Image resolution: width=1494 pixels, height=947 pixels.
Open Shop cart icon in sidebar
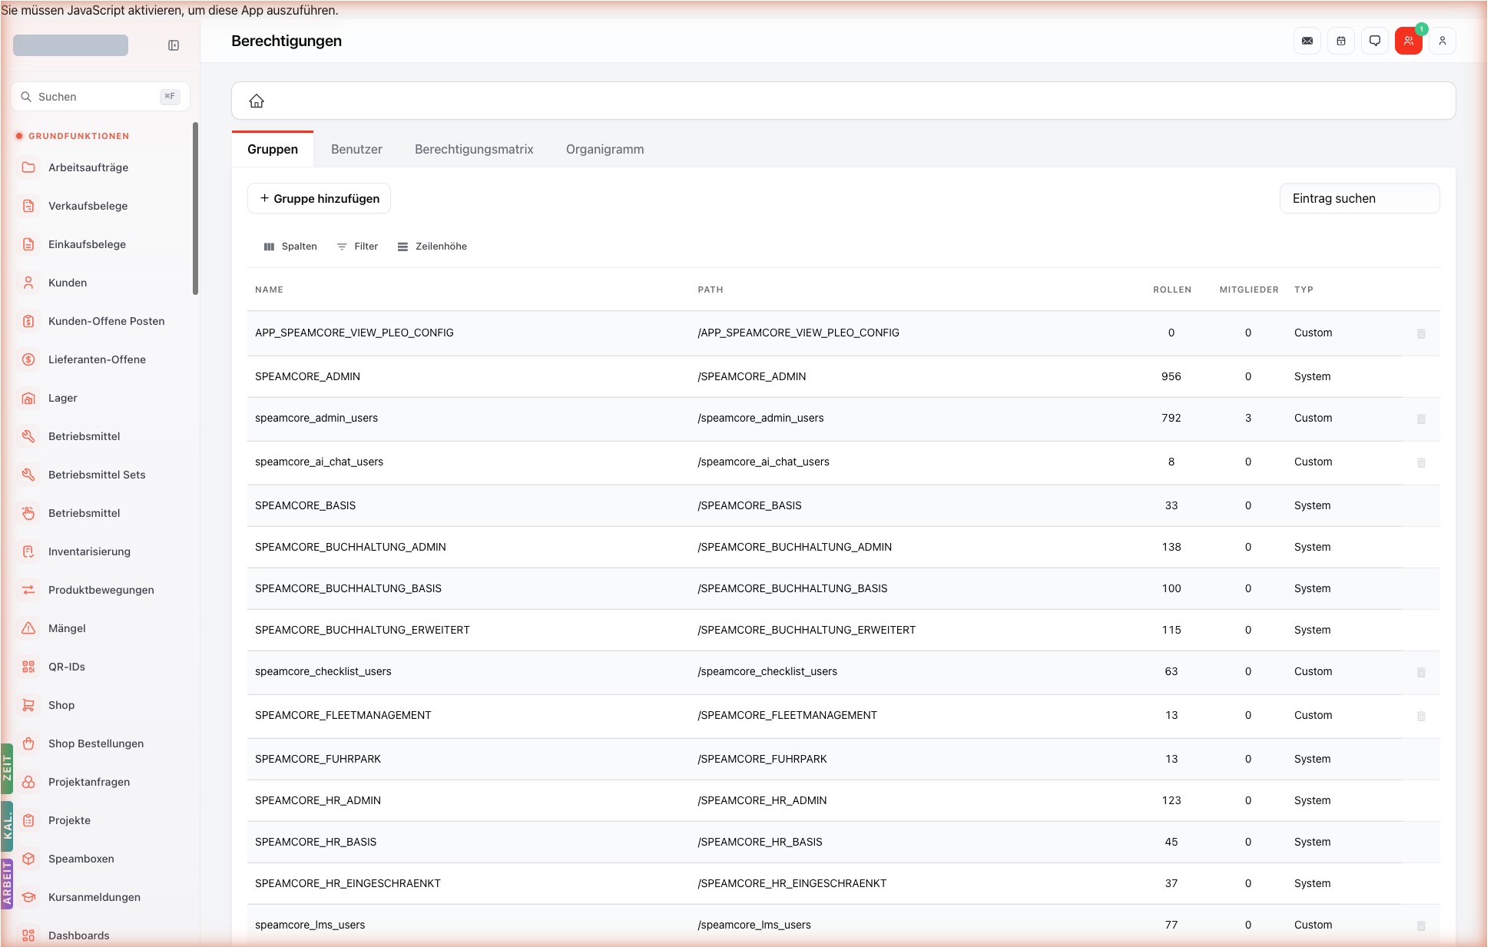28,705
